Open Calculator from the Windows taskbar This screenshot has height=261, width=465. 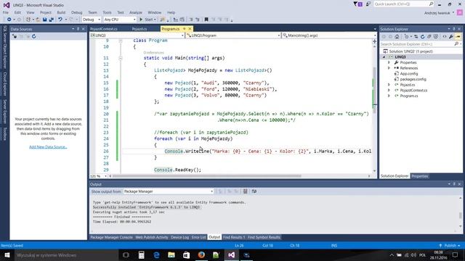(x=141, y=254)
